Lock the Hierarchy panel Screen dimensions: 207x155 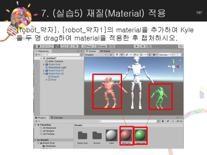78,51
